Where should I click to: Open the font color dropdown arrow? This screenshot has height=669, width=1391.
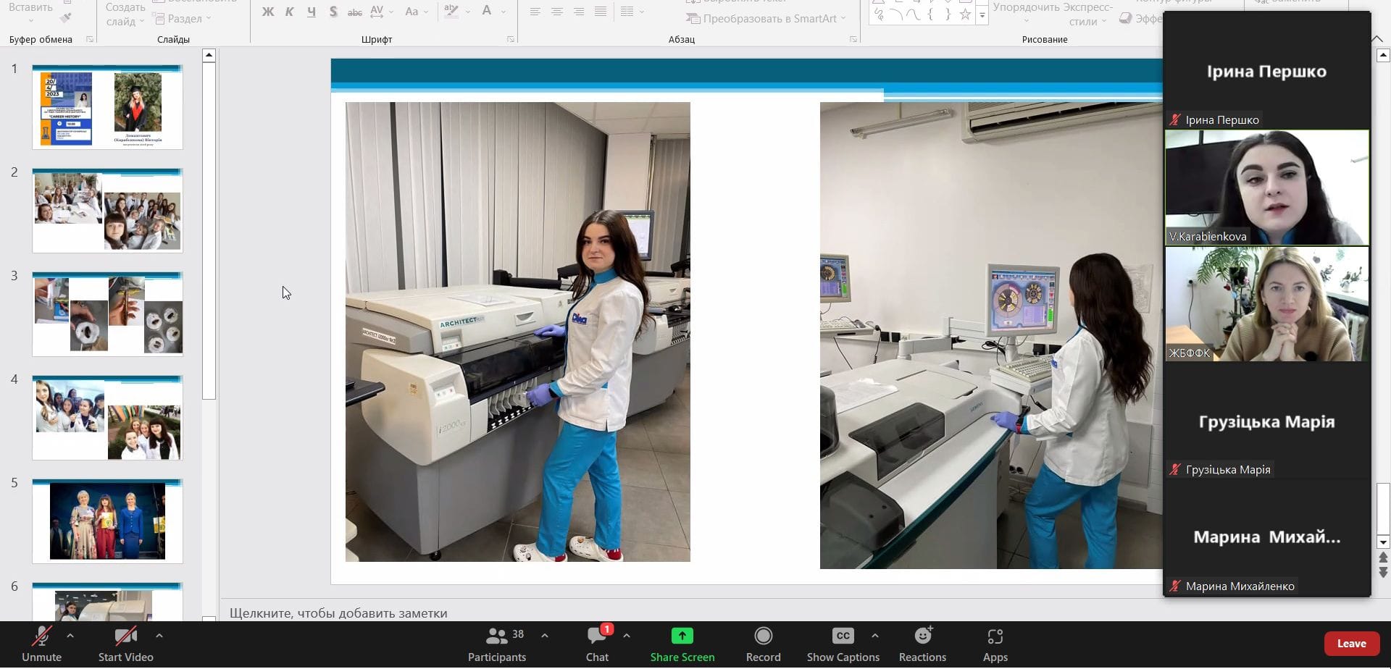[x=504, y=12]
